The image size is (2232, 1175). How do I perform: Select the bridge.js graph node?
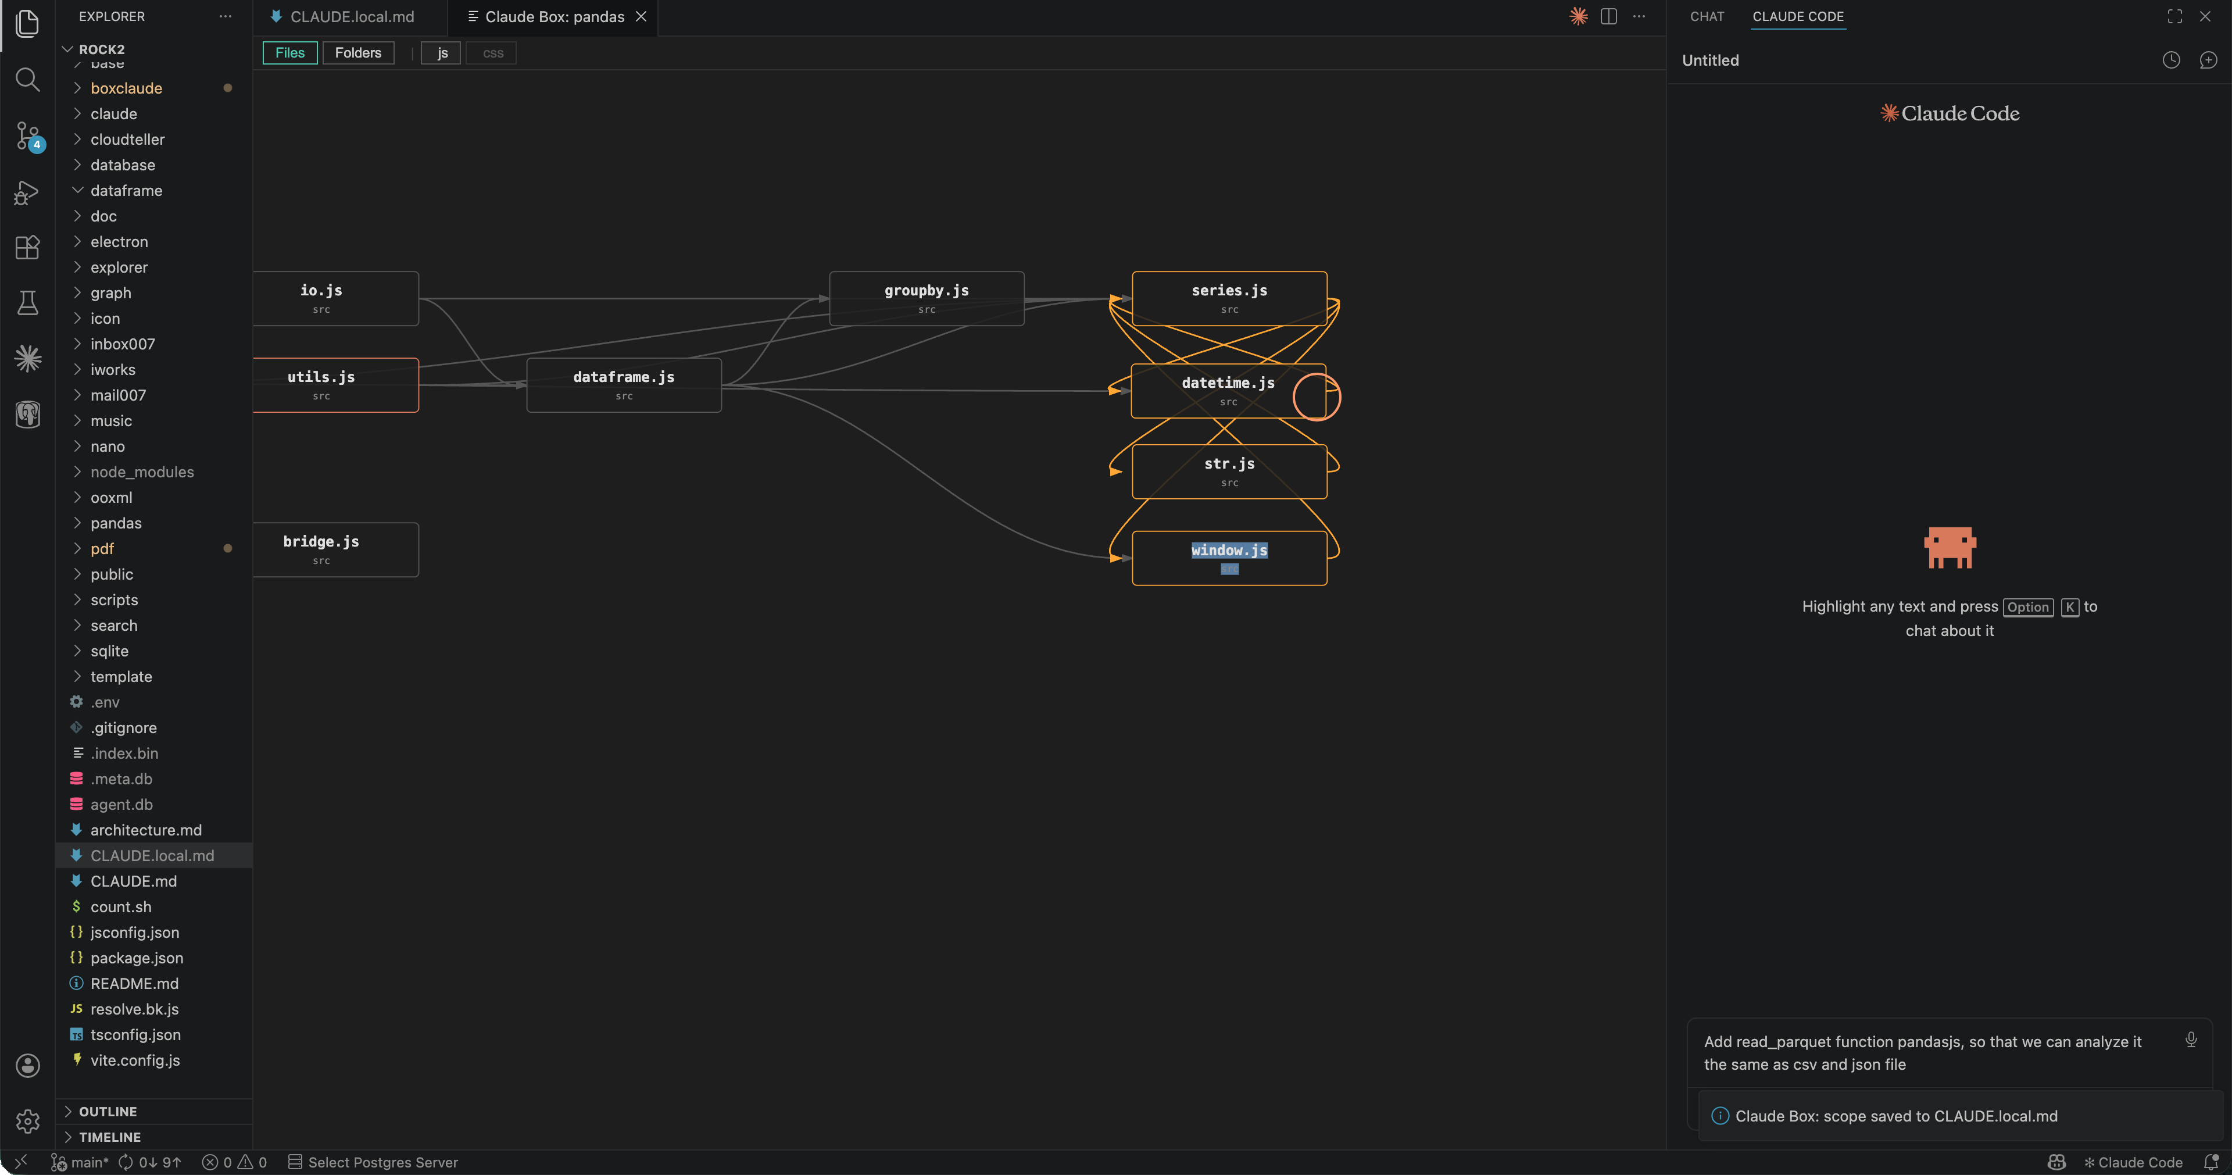click(335, 549)
